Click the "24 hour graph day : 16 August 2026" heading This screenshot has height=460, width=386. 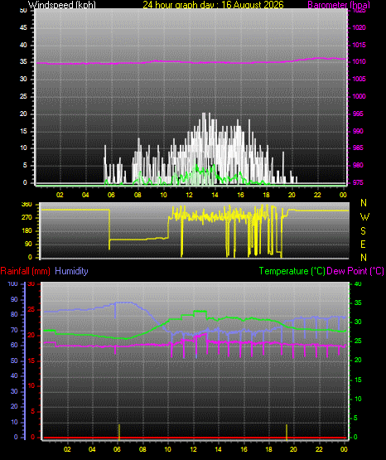(x=213, y=5)
